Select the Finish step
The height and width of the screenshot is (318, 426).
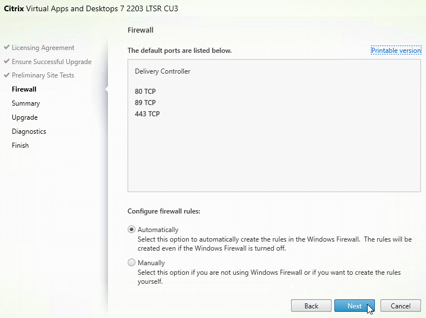pyautogui.click(x=20, y=146)
